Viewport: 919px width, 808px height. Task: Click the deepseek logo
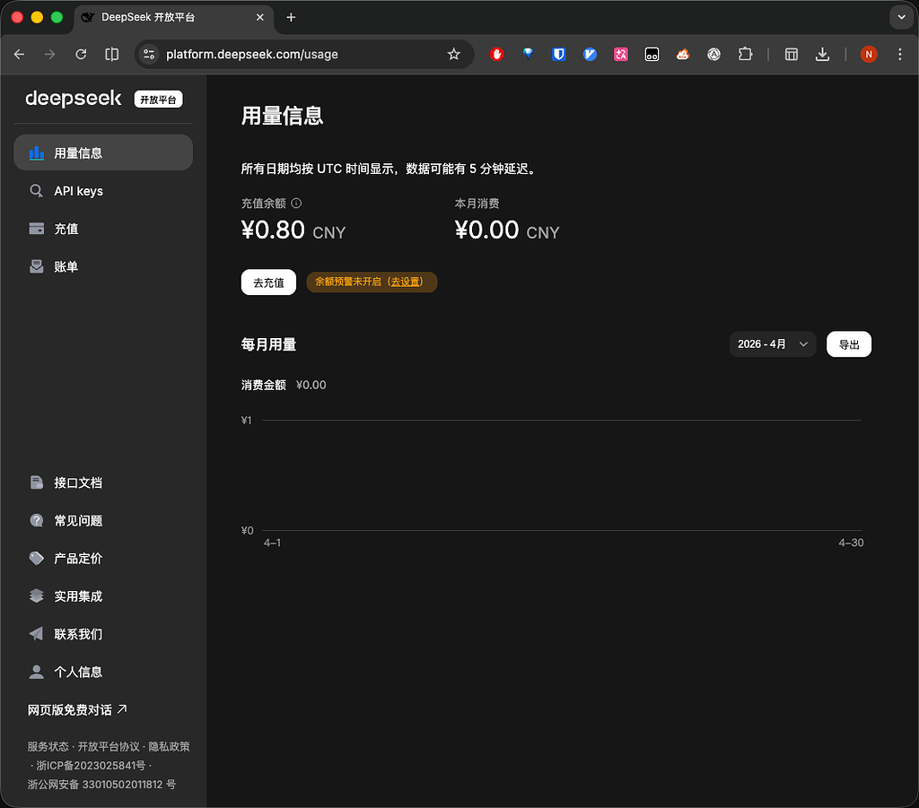(x=74, y=99)
